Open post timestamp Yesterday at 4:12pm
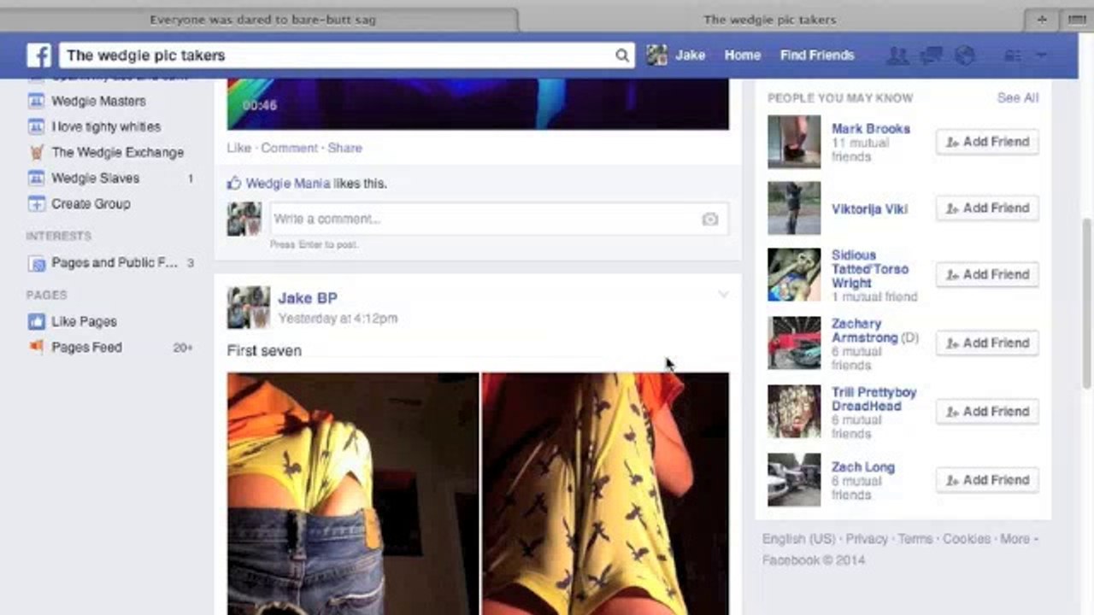 pyautogui.click(x=338, y=319)
